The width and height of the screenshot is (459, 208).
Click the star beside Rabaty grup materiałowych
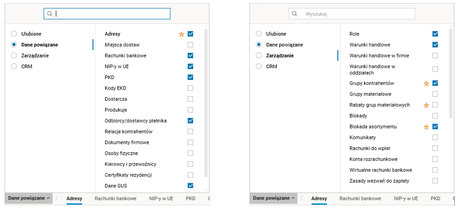tap(426, 105)
